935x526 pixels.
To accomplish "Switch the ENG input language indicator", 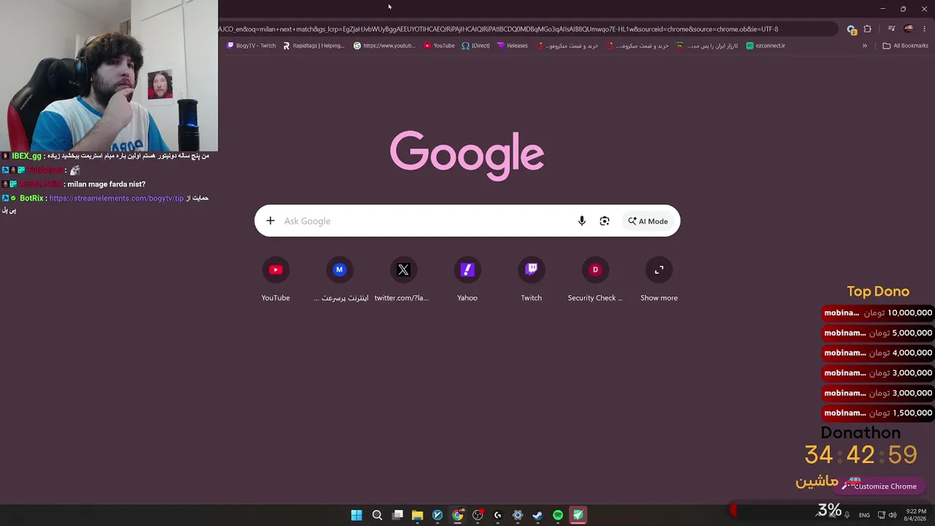I will tap(864, 515).
